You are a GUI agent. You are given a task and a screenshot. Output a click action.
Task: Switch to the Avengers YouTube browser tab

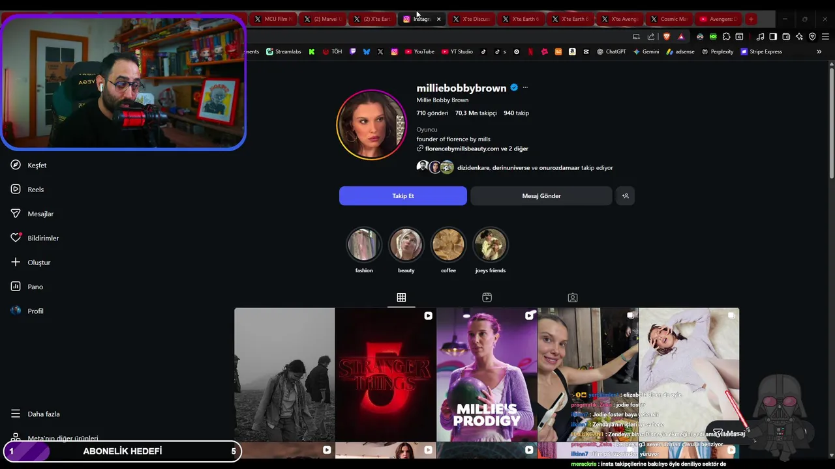[718, 19]
